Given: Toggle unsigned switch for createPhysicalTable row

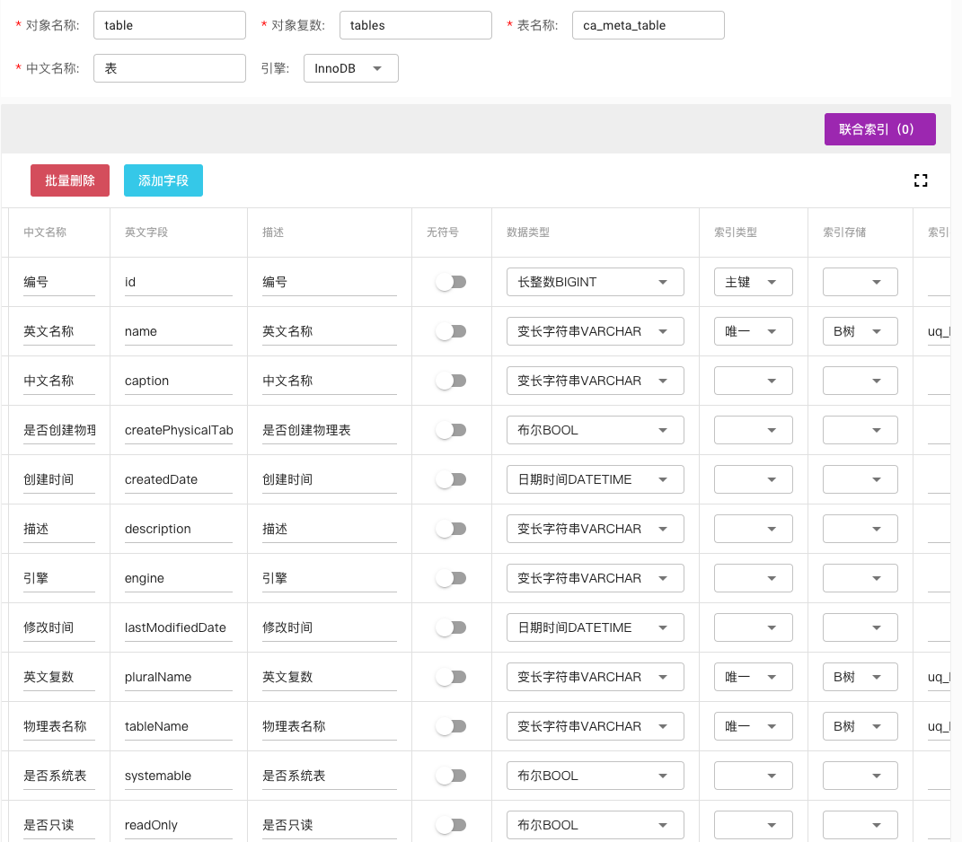Looking at the screenshot, I should point(452,430).
